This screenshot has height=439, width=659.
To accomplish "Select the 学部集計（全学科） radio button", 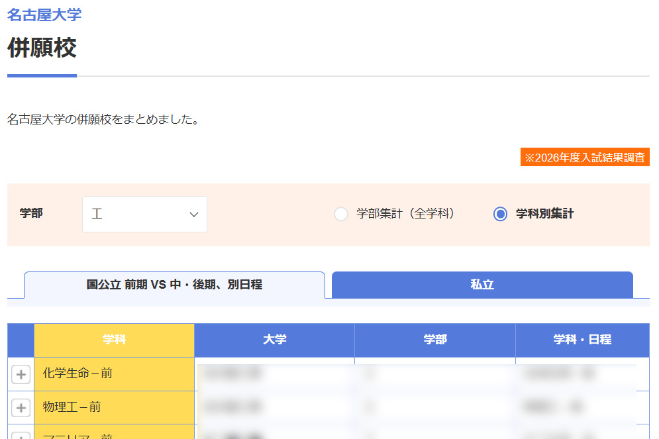I will [x=341, y=214].
